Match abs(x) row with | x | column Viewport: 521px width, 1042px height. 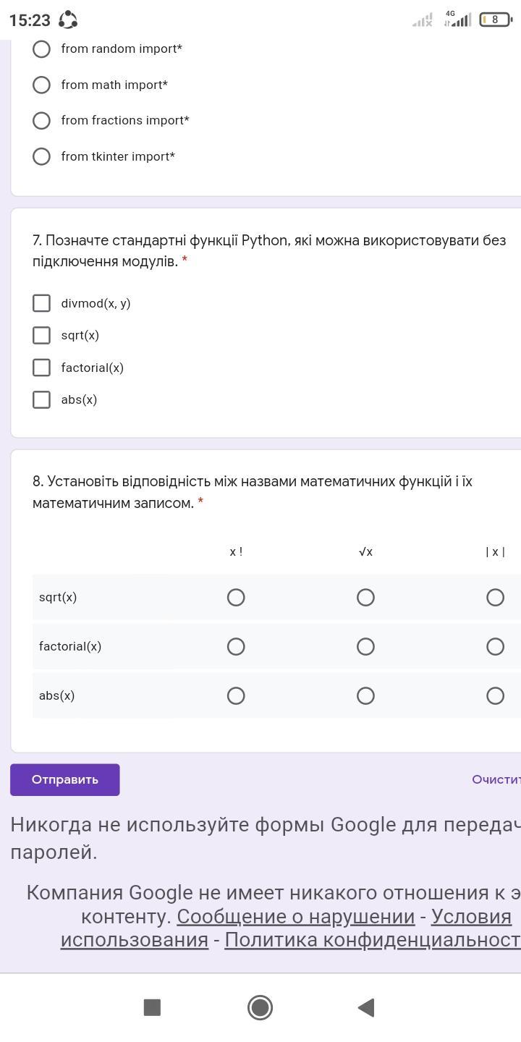(x=495, y=695)
